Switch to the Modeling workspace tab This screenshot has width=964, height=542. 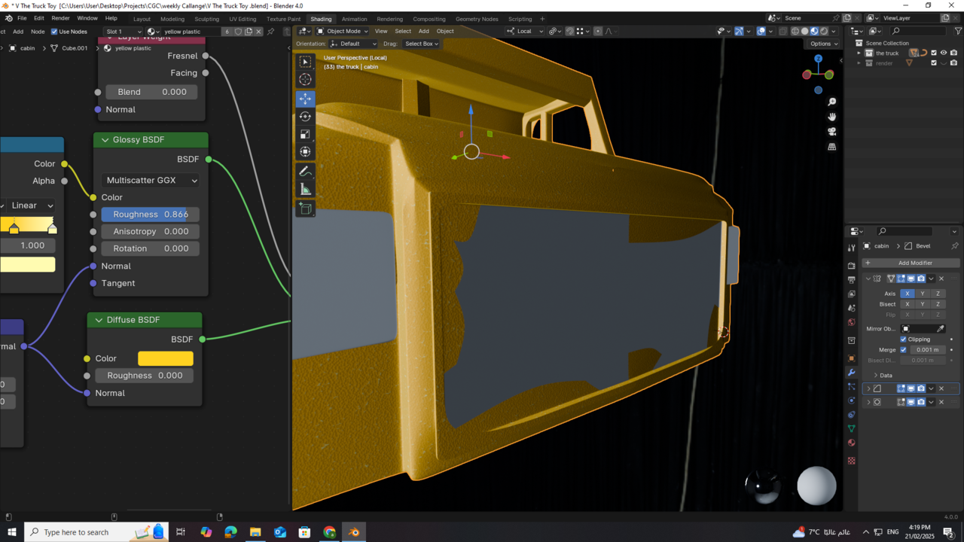172,19
